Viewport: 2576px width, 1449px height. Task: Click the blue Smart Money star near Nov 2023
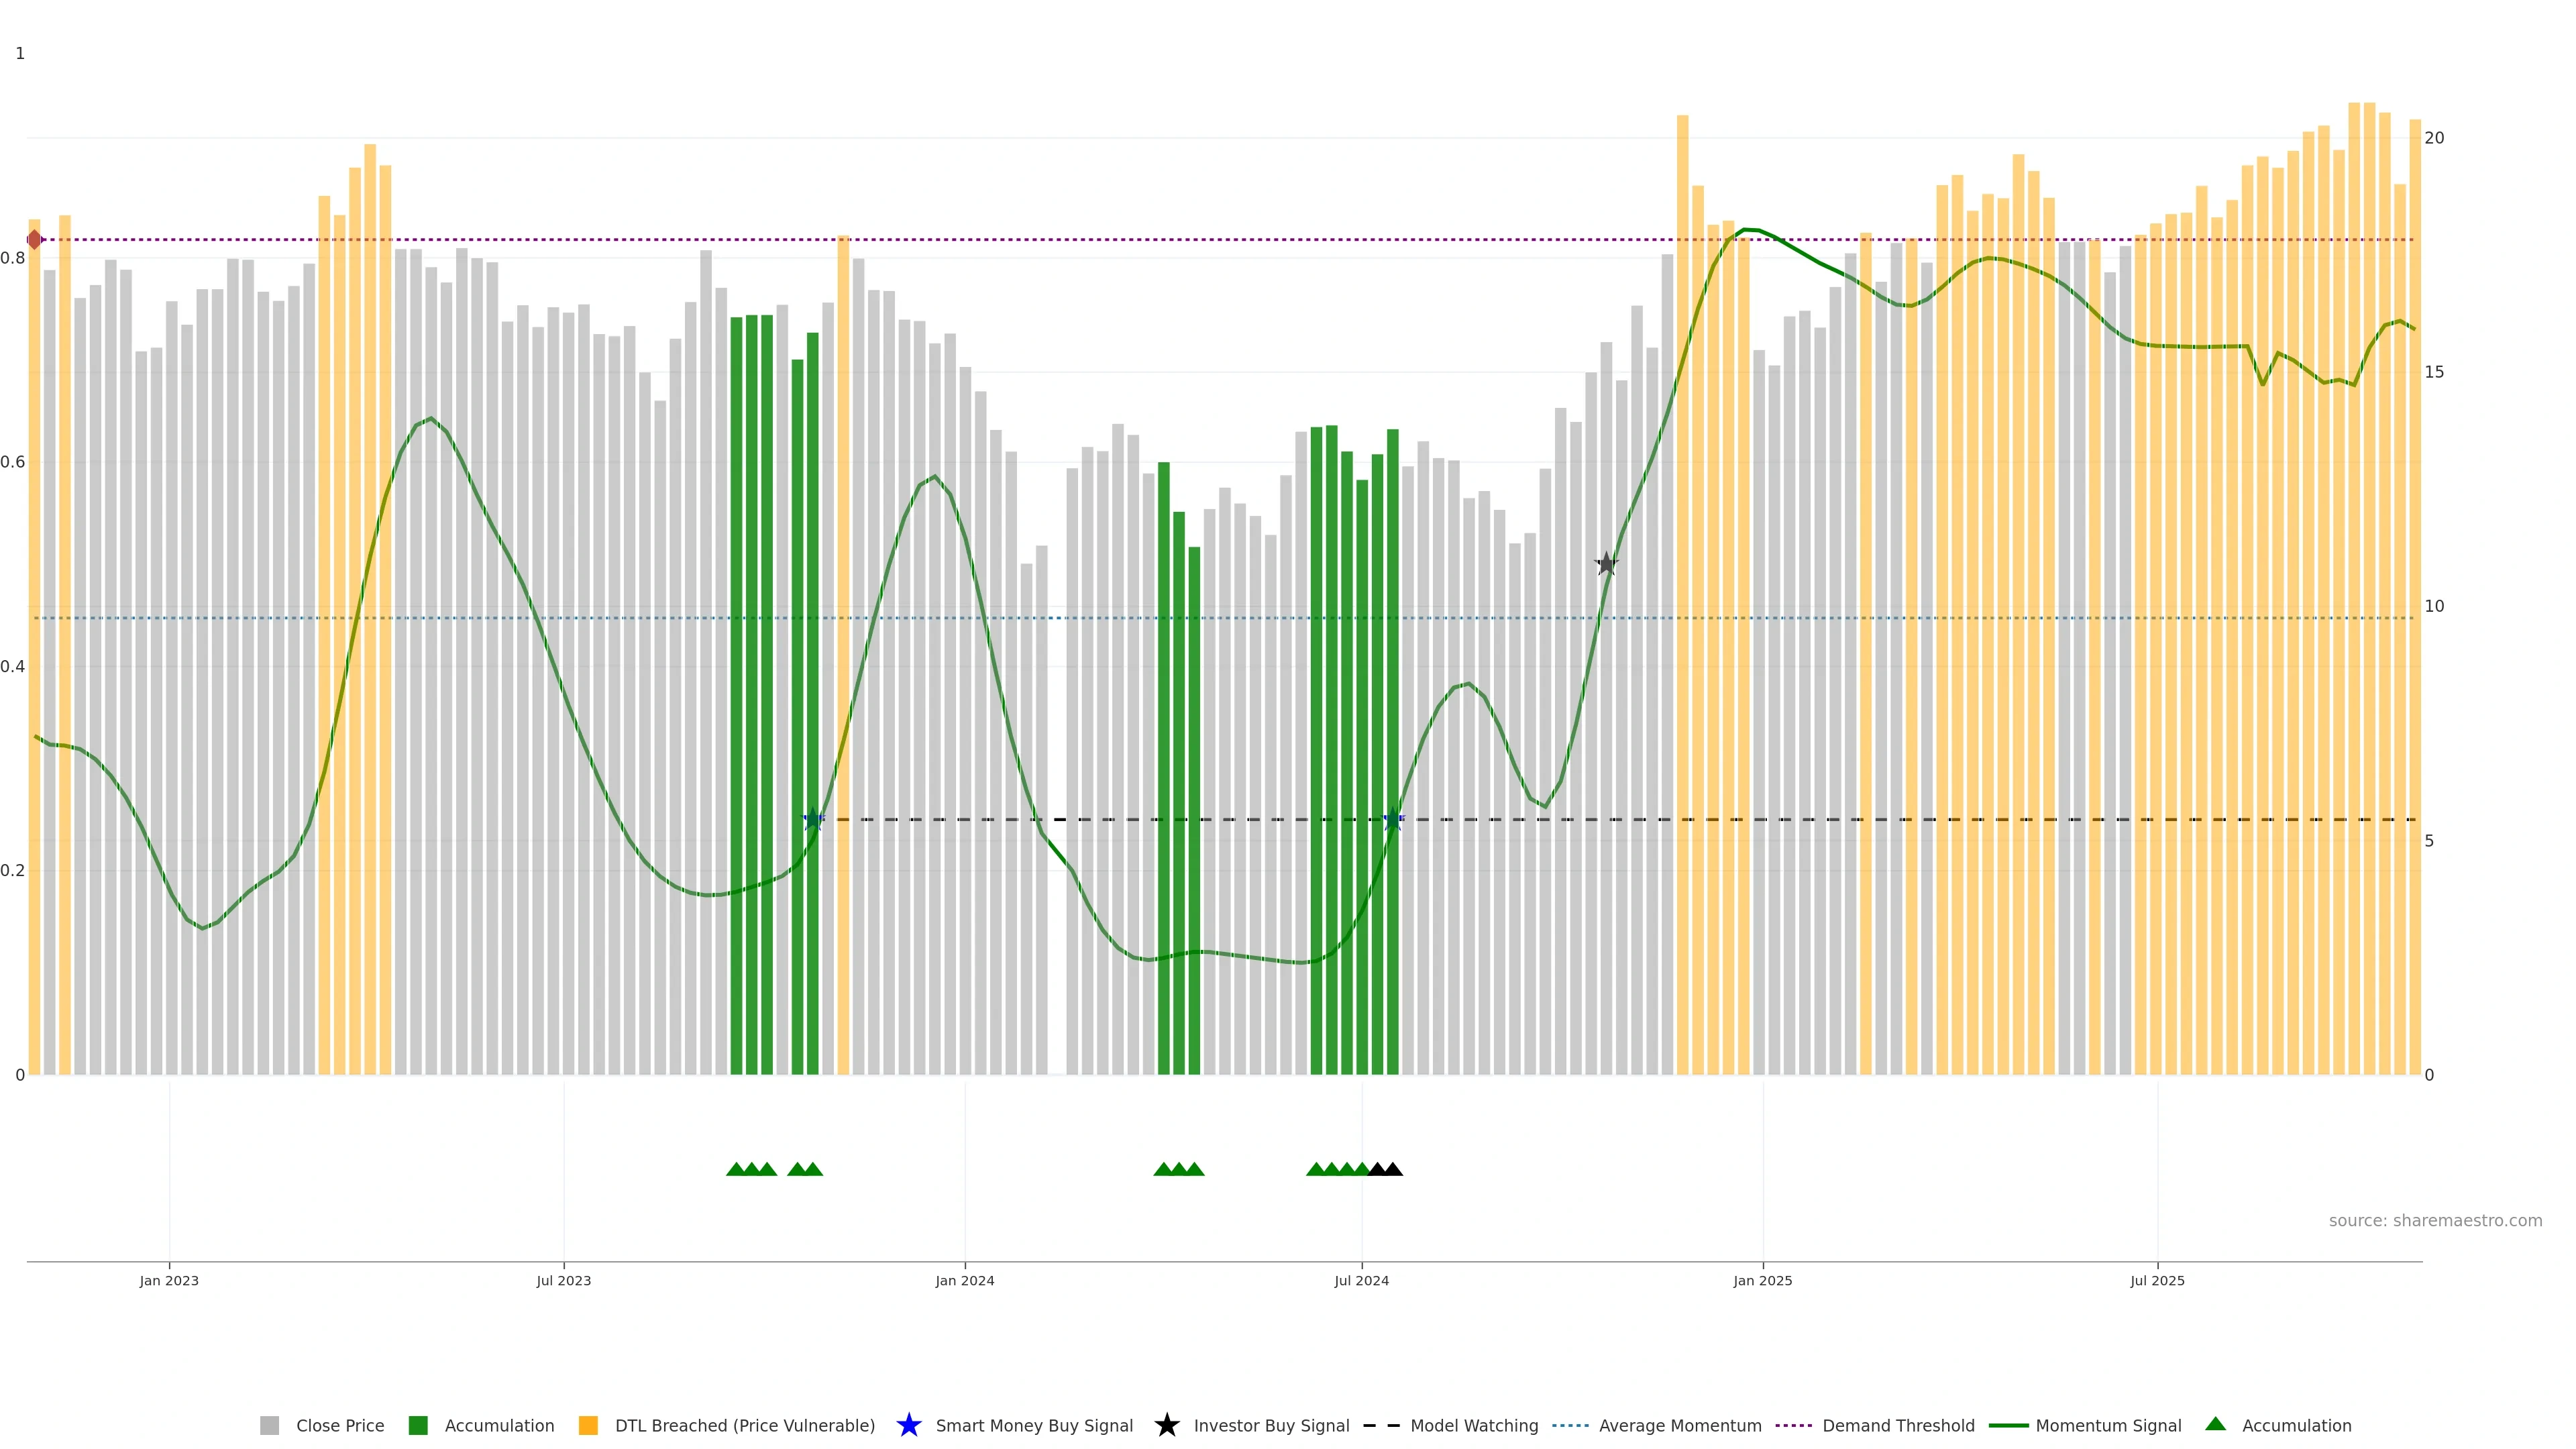(x=813, y=820)
